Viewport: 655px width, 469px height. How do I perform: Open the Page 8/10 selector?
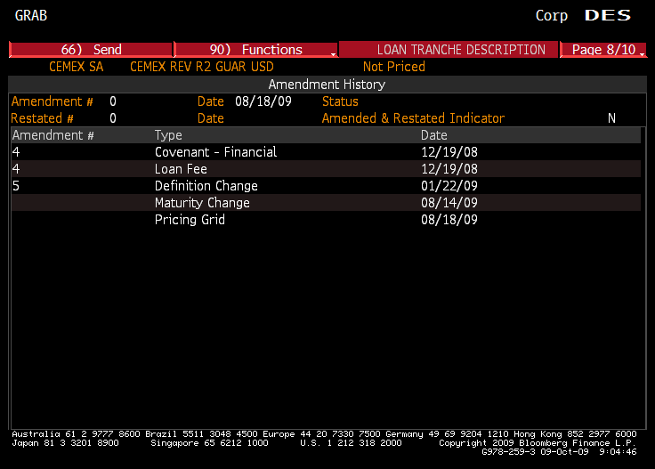603,49
